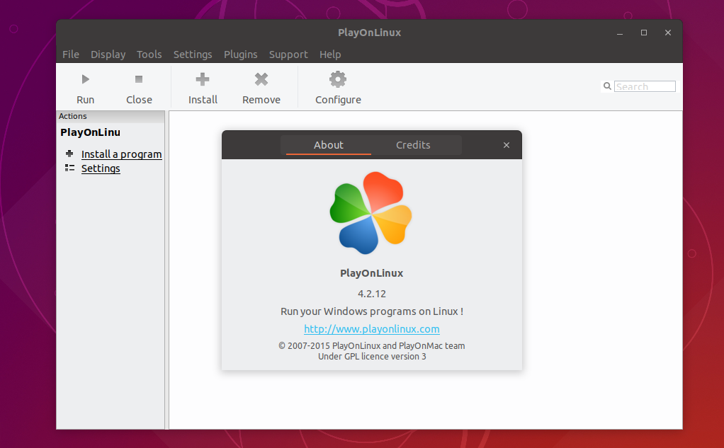Close the PlayOnLinux main window

[x=667, y=33]
